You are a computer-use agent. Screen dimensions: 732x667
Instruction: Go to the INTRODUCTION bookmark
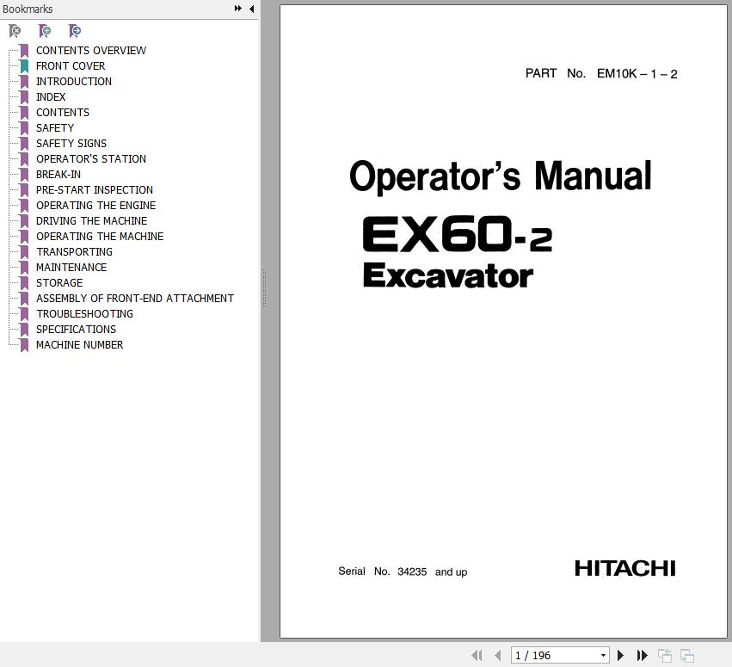(x=74, y=81)
